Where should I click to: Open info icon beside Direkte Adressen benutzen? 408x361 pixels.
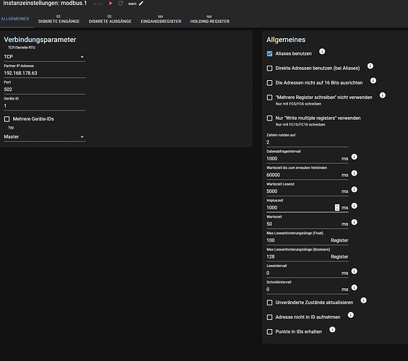pos(370,66)
